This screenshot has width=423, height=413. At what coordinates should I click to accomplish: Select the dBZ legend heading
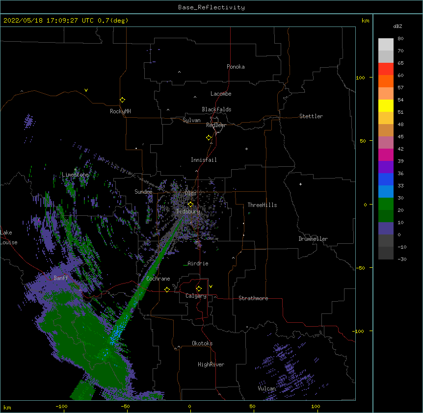click(x=397, y=26)
